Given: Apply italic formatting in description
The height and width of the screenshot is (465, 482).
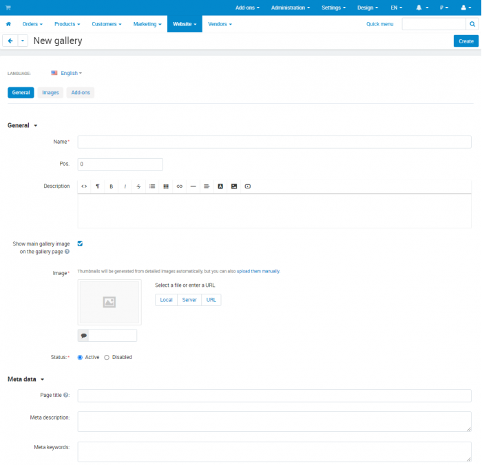Looking at the screenshot, I should (125, 186).
